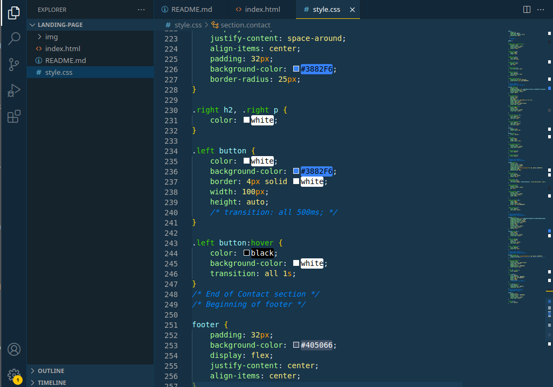Open editor More Actions ellipsis

pyautogui.click(x=541, y=10)
